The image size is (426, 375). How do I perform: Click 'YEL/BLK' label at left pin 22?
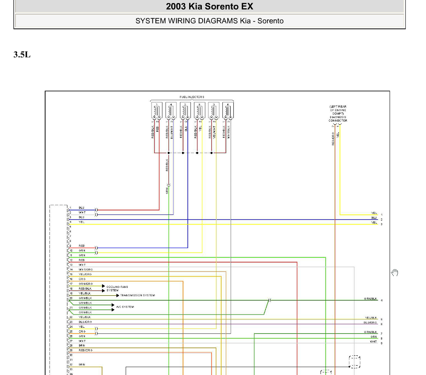coord(85,317)
